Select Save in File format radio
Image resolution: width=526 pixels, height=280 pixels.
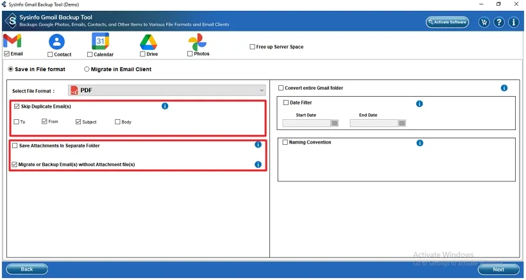11,69
